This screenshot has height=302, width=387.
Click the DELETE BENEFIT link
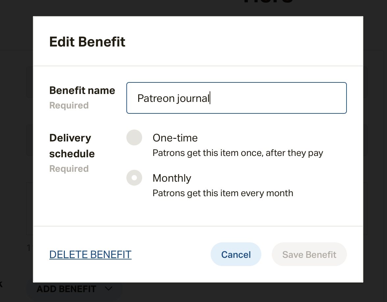(90, 255)
